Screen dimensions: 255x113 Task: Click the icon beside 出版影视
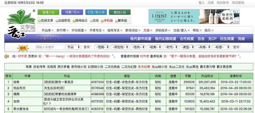(x=57, y=21)
